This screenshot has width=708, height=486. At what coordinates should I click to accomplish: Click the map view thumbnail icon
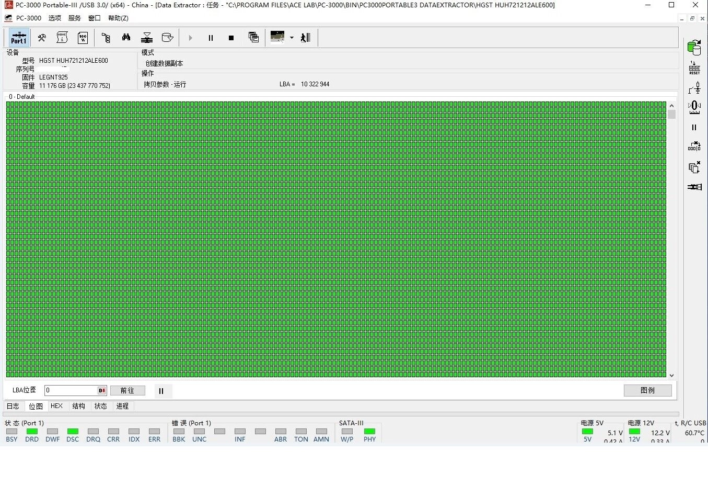pyautogui.click(x=277, y=37)
